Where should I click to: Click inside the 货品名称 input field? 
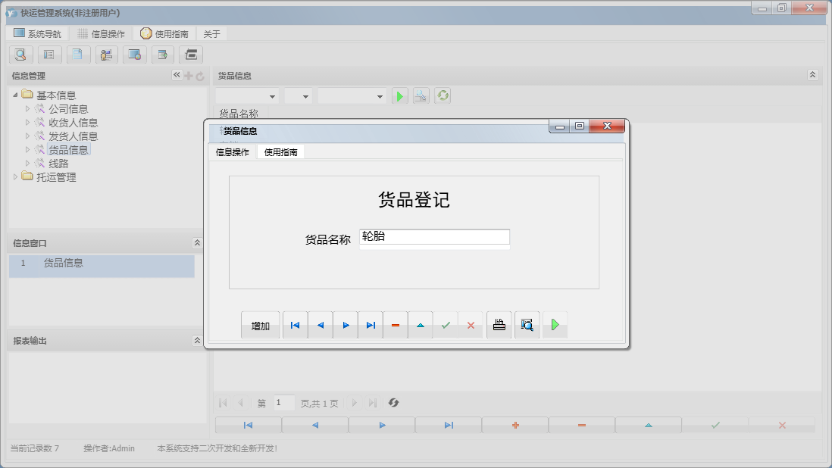click(x=434, y=237)
